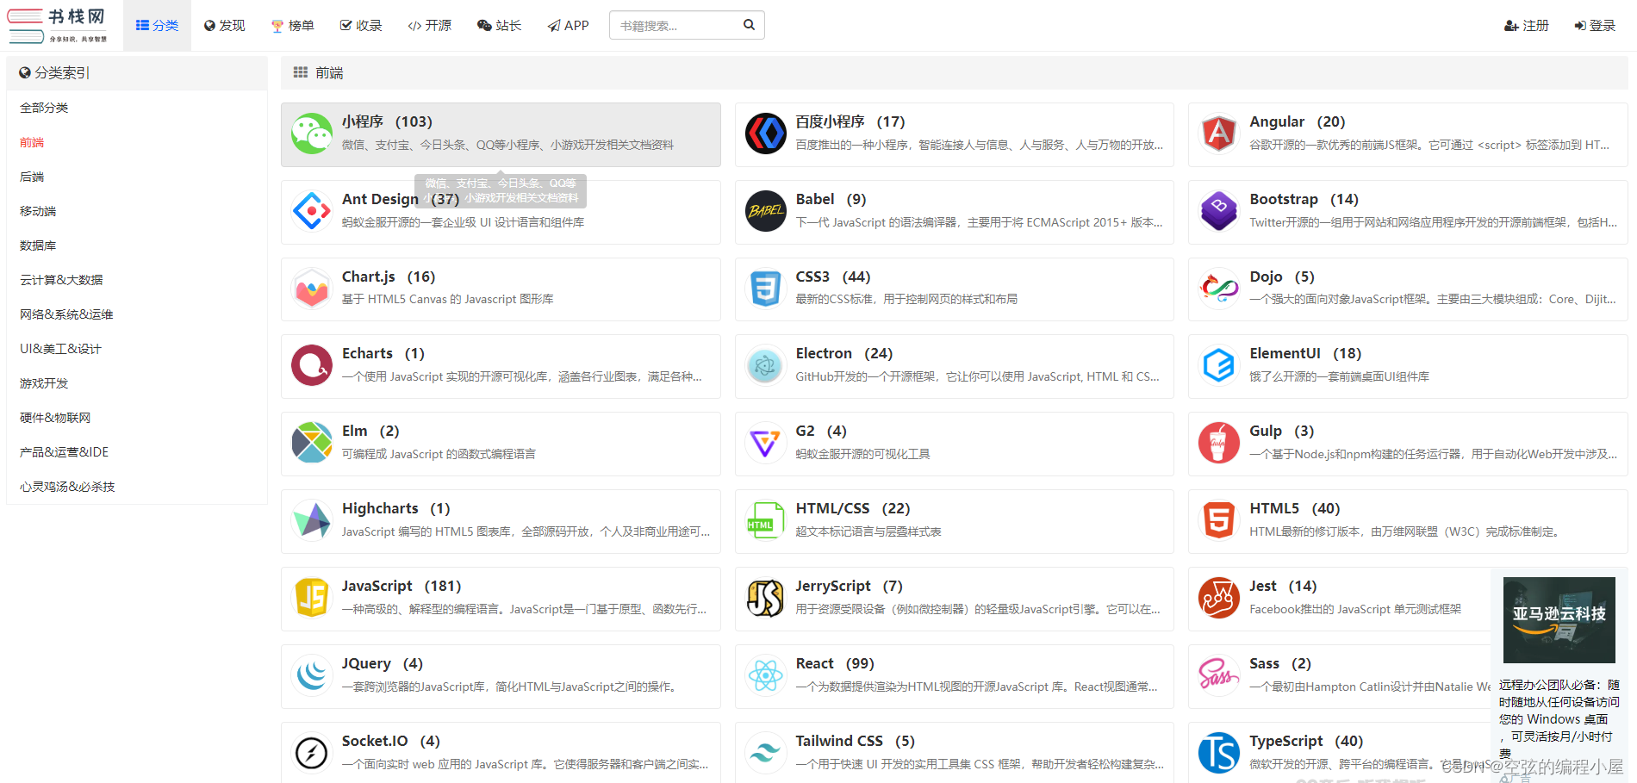Open the Highcharts logo icon
1637x783 pixels.
[x=312, y=520]
